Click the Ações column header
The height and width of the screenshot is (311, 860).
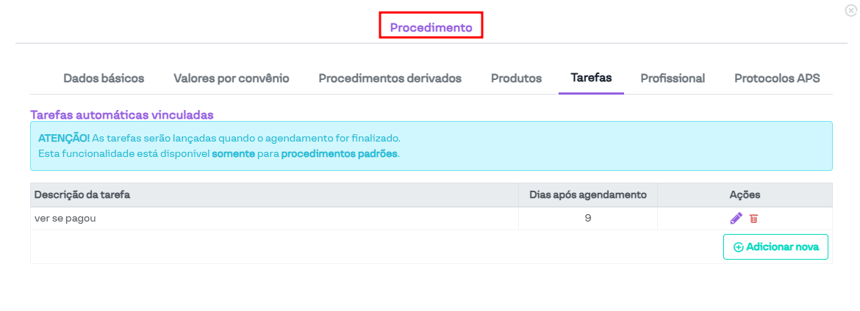pos(745,194)
